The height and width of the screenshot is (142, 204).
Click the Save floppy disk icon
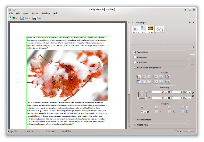click(x=34, y=18)
